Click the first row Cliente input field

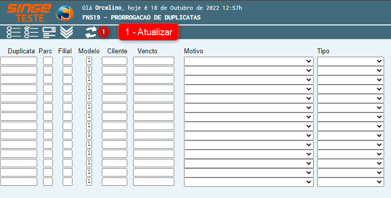pyautogui.click(x=115, y=61)
